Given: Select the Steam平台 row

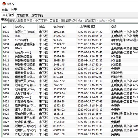Looking at the screenshot, I should click(x=70, y=40).
